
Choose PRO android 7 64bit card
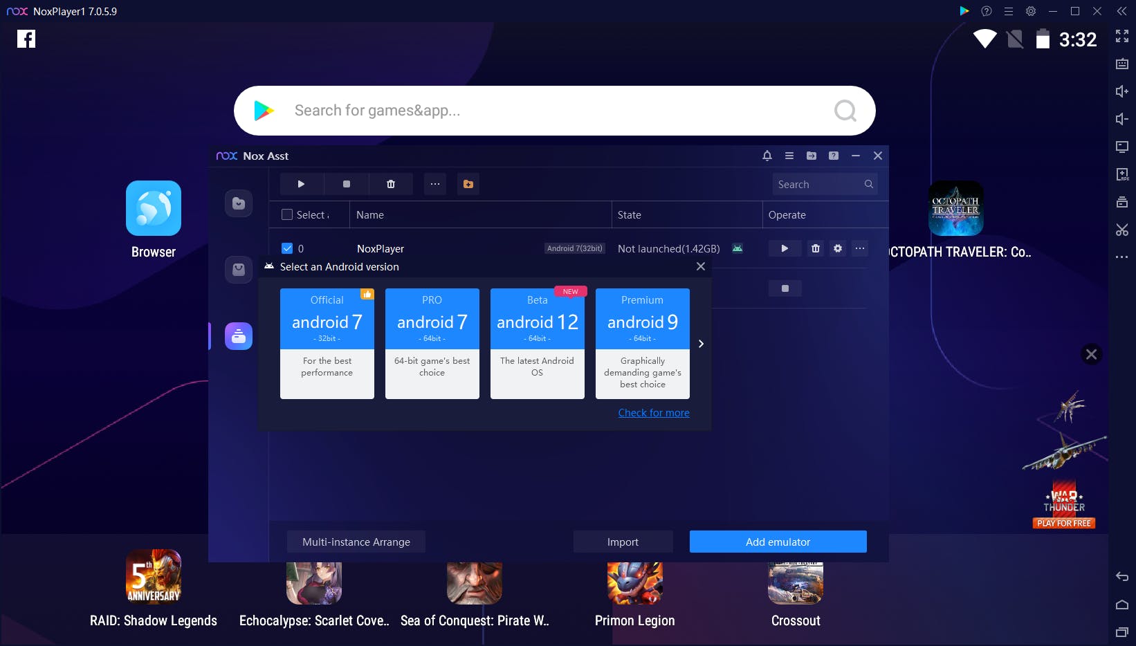point(432,344)
